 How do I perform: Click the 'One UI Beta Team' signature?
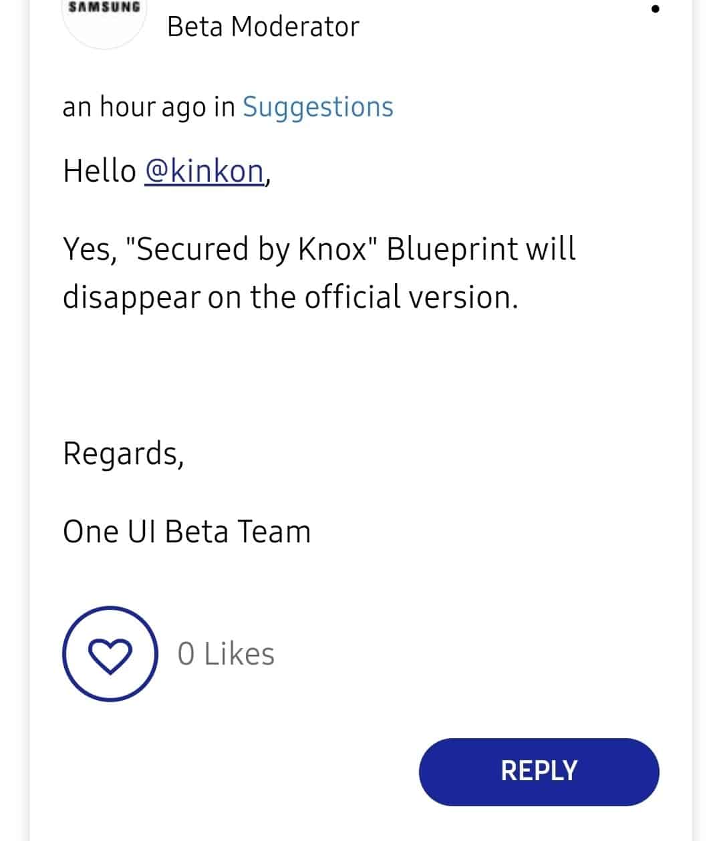click(x=187, y=532)
